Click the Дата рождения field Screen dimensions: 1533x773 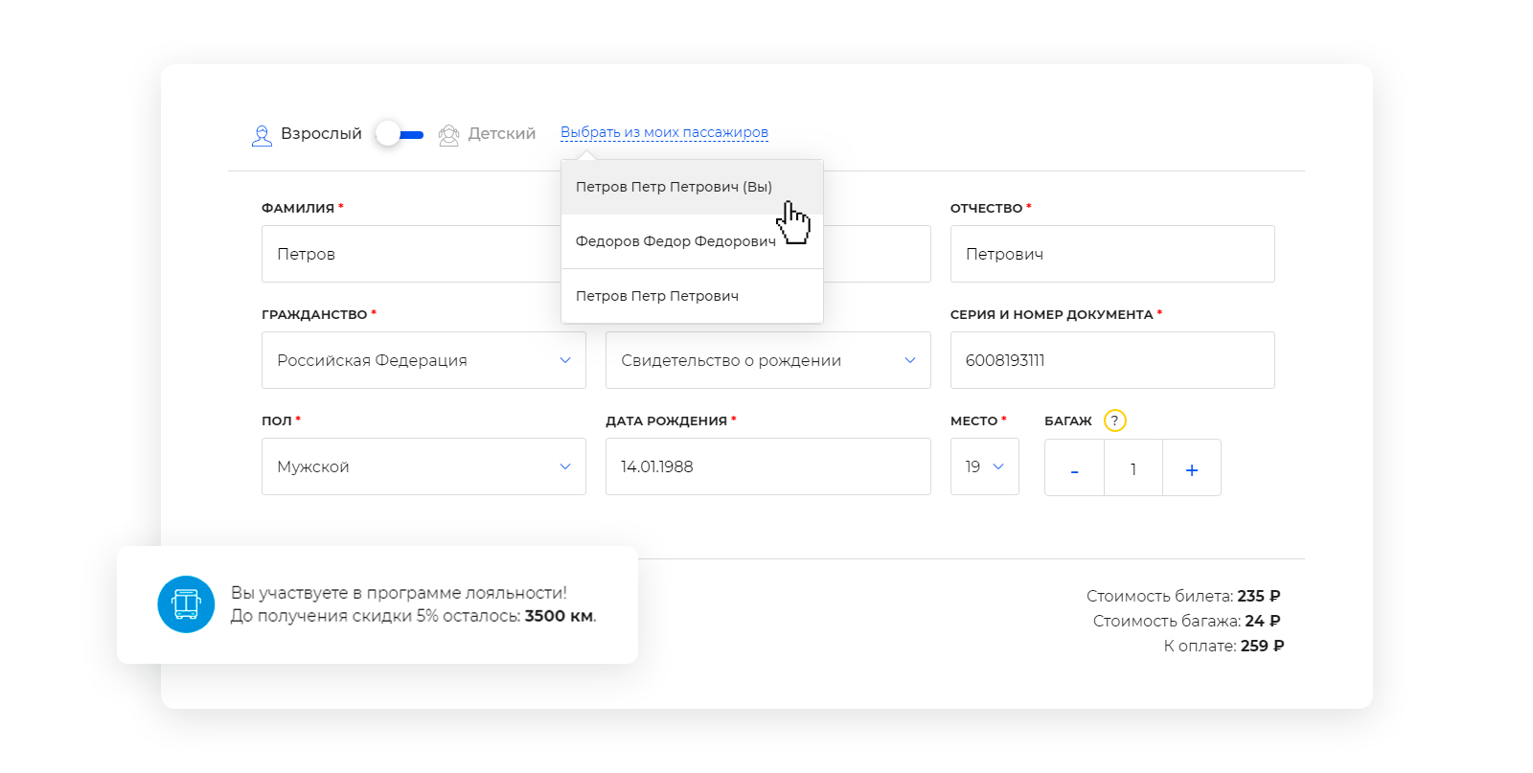pos(768,466)
